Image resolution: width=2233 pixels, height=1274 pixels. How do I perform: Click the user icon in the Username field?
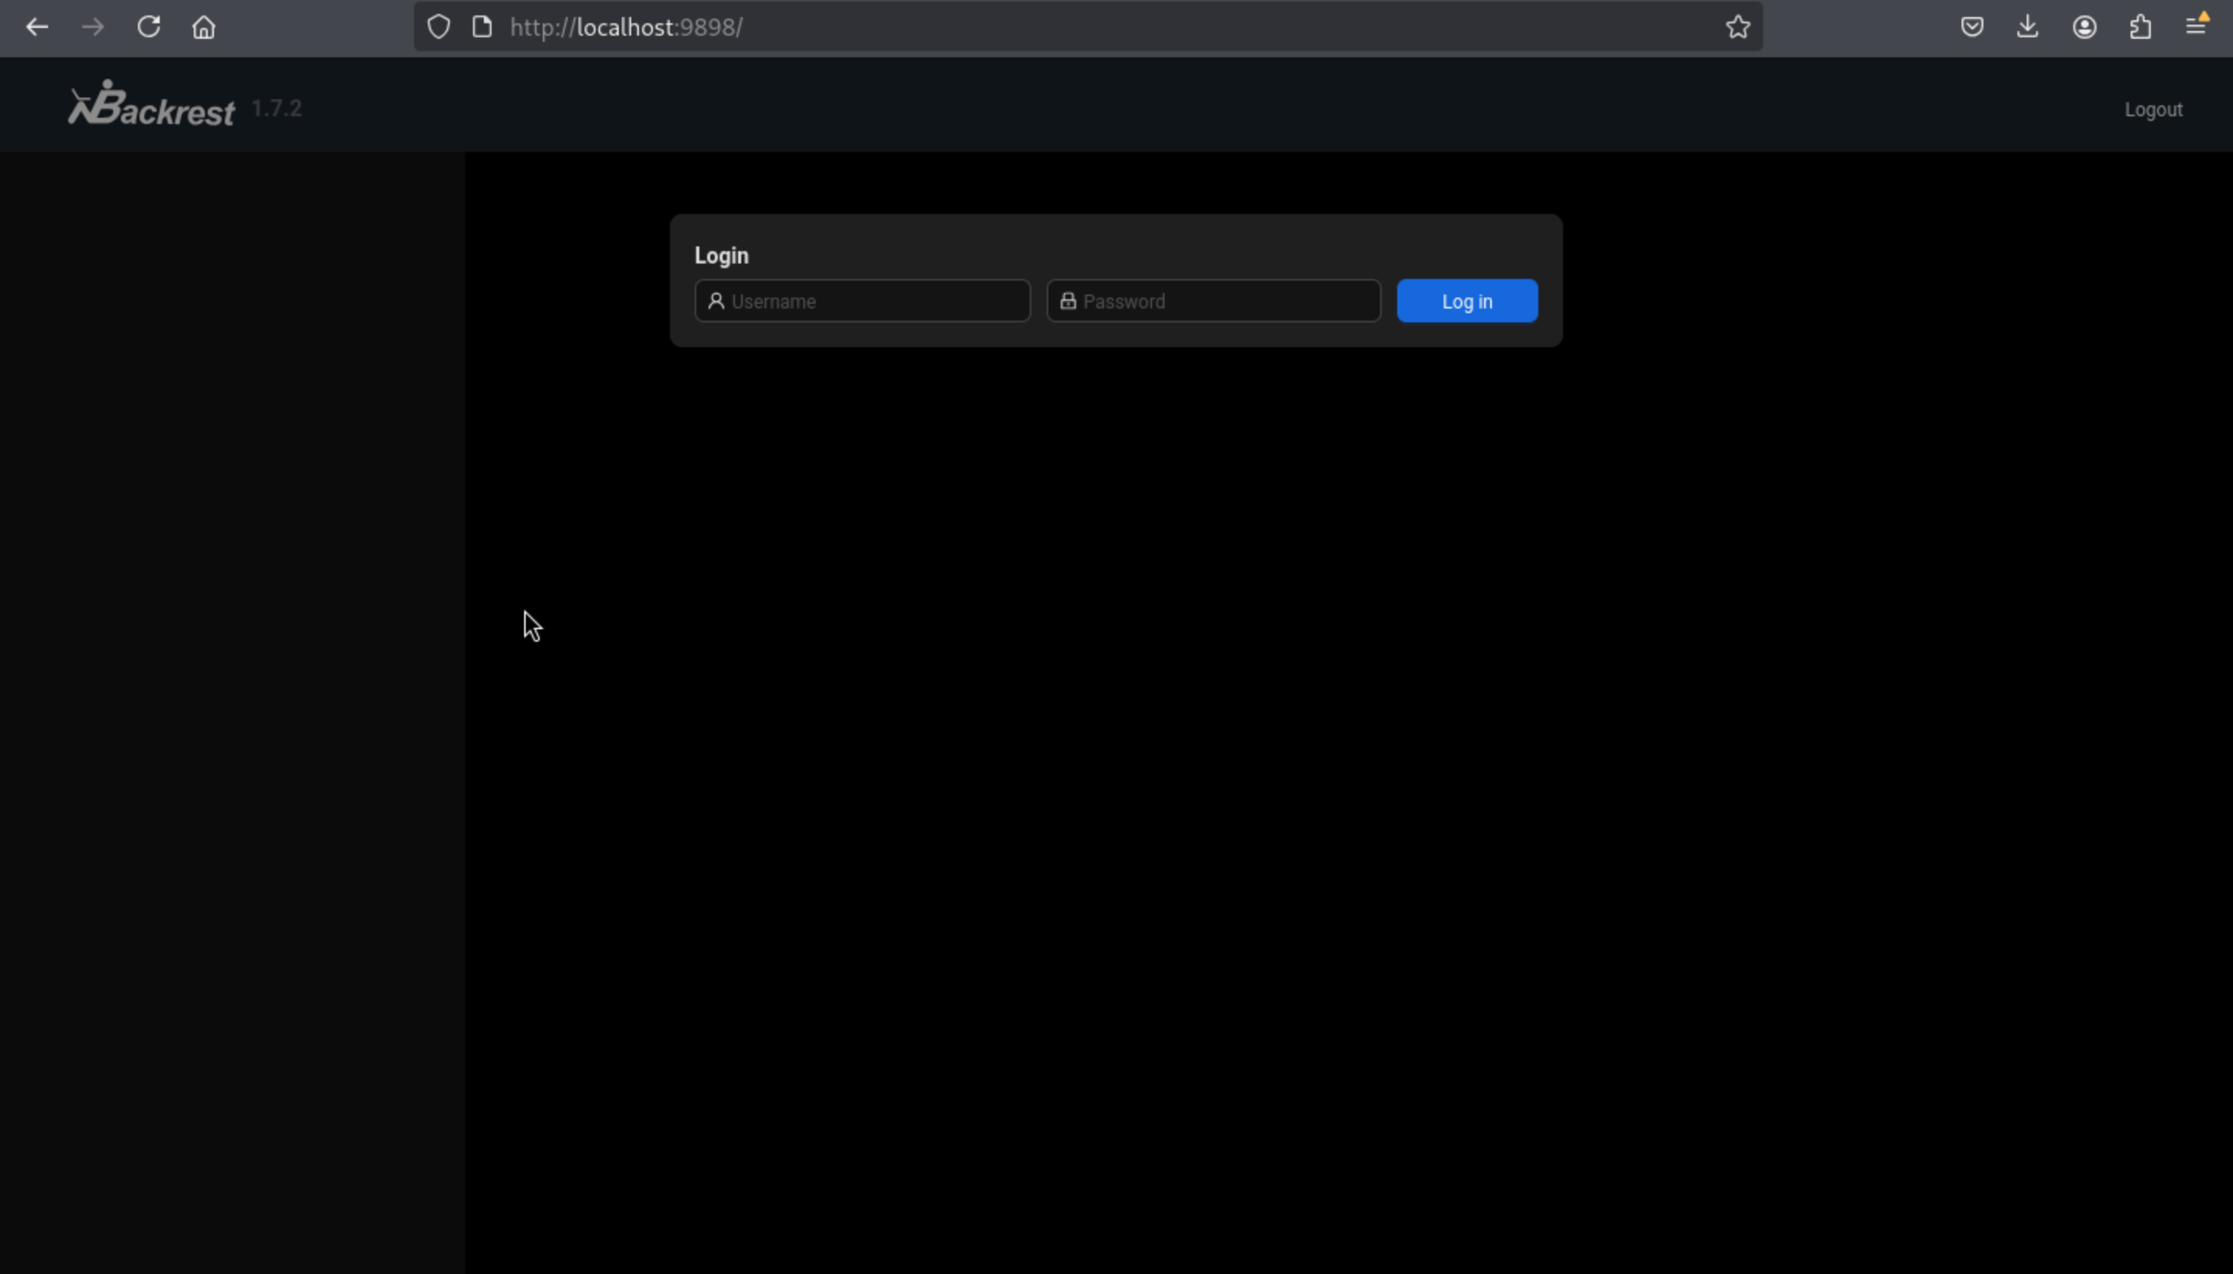716,301
